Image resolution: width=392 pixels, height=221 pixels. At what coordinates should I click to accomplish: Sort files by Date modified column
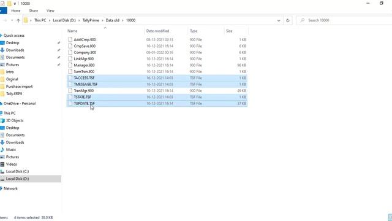click(158, 31)
